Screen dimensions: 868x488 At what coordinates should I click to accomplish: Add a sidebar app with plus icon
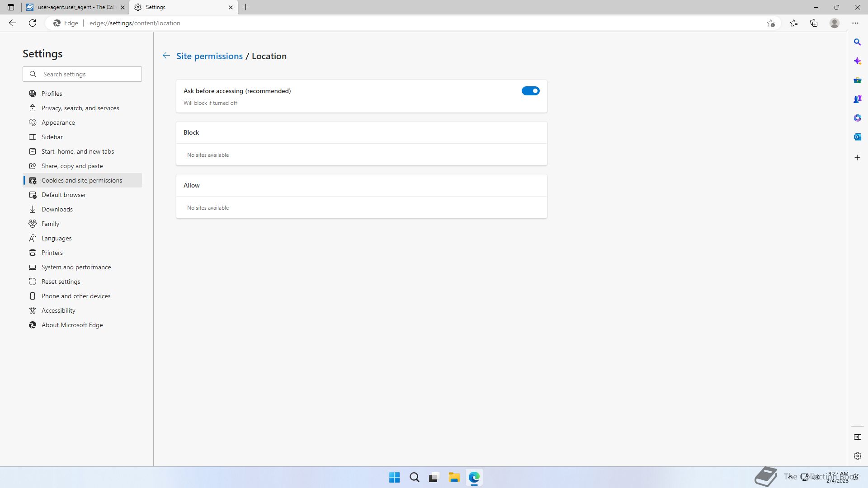(x=857, y=158)
